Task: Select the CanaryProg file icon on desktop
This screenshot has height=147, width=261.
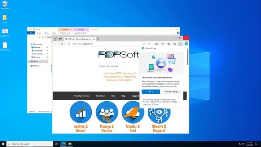Action: [x=5, y=46]
